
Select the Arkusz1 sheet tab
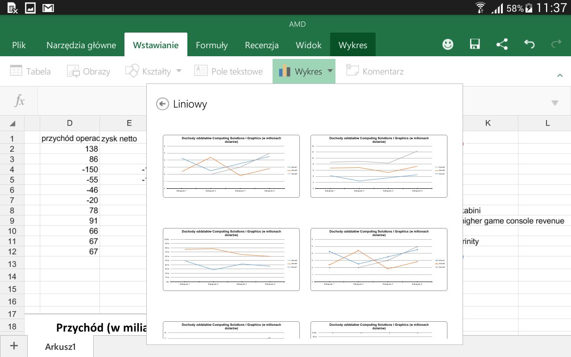point(61,346)
